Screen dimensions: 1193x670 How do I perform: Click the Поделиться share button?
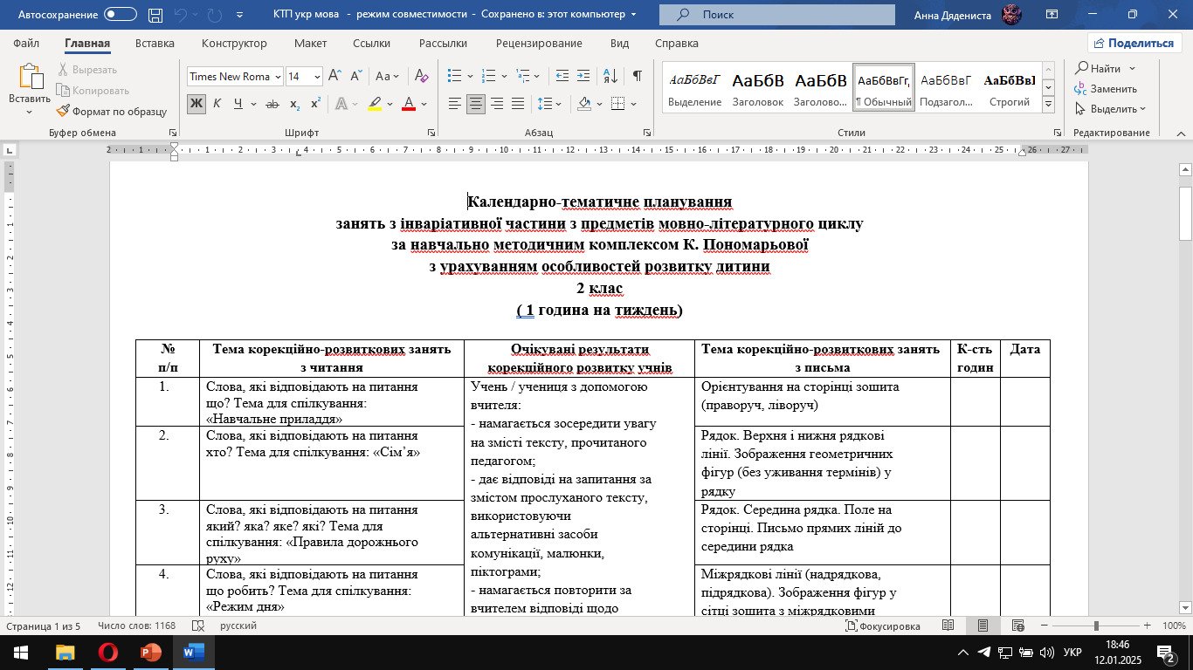[x=1134, y=43]
